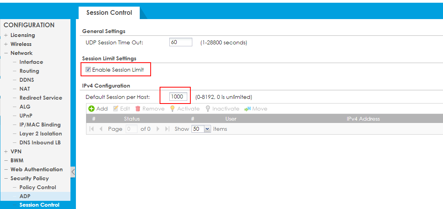The width and height of the screenshot is (443, 209).
Task: Click the Inactivate lightbulb icon
Action: click(208, 109)
